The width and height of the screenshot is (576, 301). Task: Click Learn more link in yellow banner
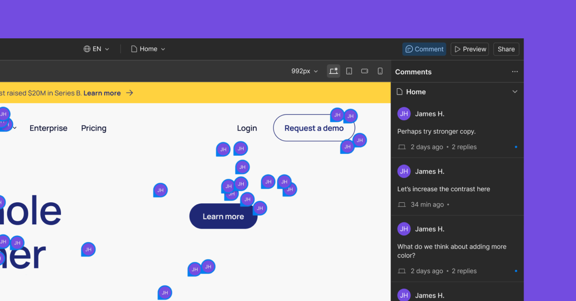[x=102, y=93]
